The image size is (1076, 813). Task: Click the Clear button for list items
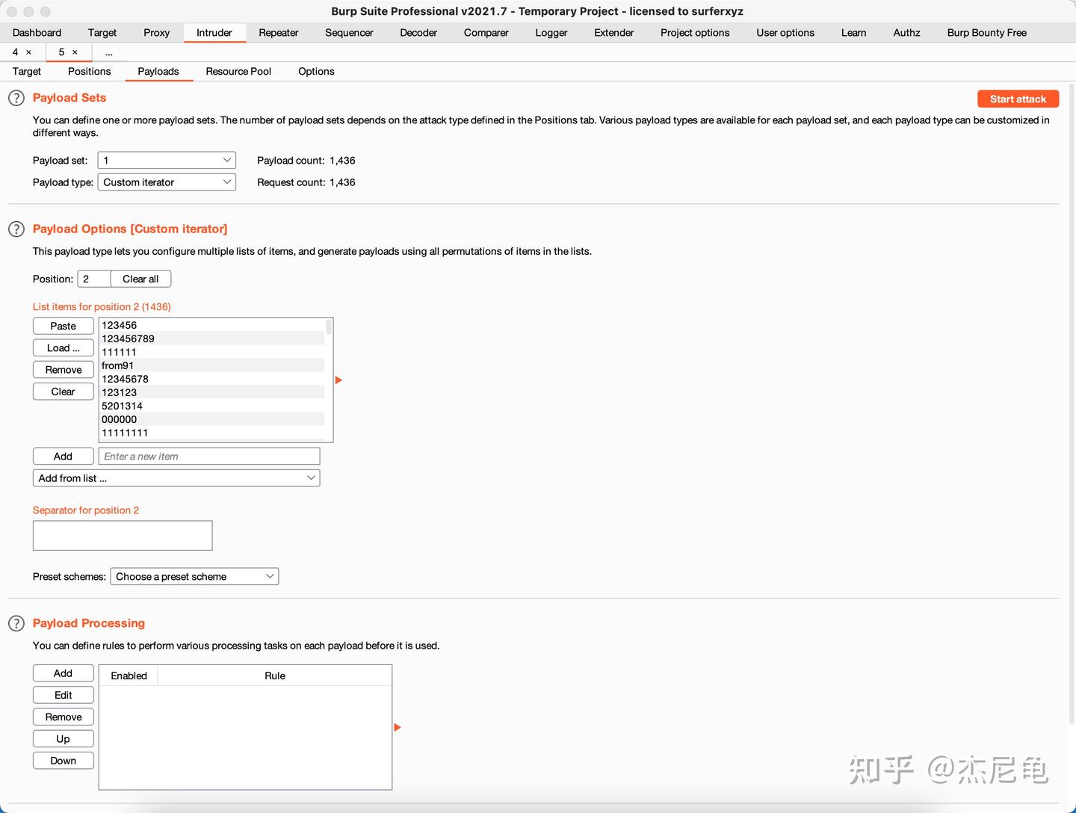(64, 392)
